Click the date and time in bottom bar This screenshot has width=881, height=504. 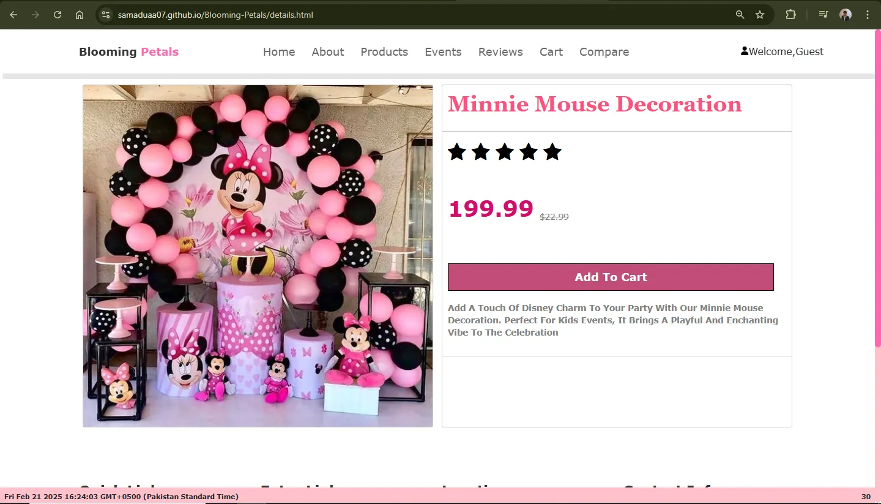[121, 497]
